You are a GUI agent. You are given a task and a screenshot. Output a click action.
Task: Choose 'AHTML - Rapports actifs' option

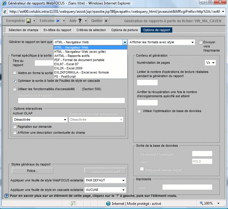tap(90, 56)
